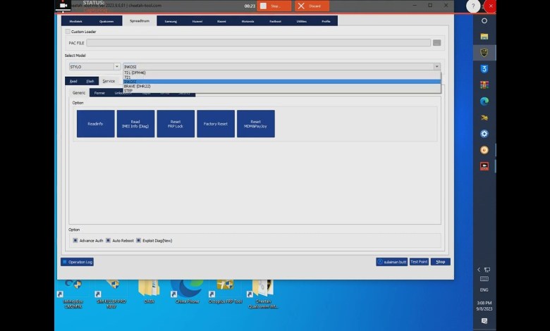Switch to the Samsung tab
Screen dimensions: 550x331
(171, 21)
